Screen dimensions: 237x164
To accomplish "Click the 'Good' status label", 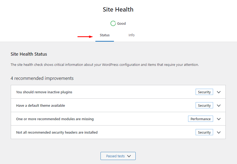I will (121, 24).
